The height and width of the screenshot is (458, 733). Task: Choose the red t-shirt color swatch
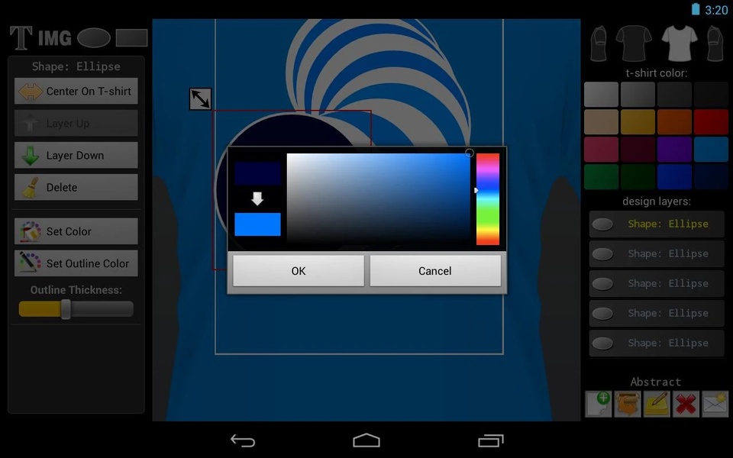point(711,121)
